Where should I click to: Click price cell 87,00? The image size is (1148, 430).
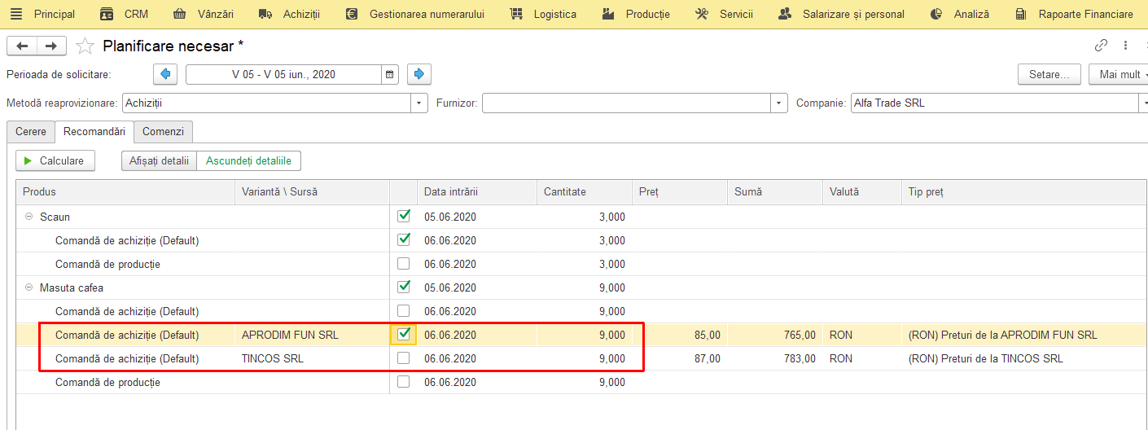pyautogui.click(x=680, y=358)
